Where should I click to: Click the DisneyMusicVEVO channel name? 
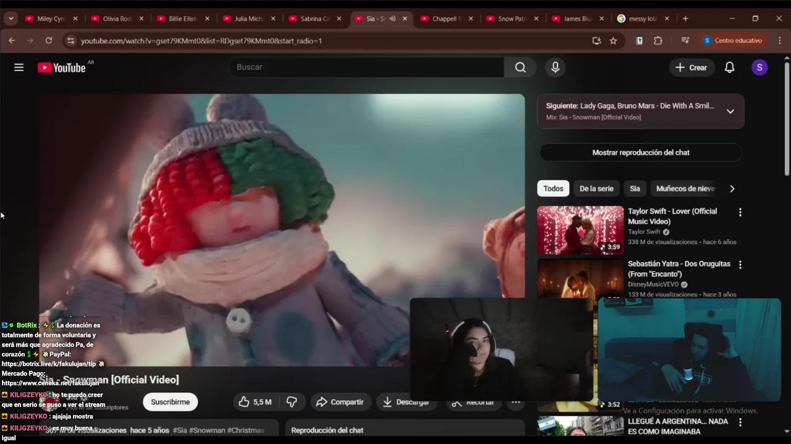[653, 284]
